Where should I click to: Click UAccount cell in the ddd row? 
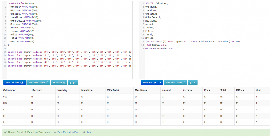42,97
